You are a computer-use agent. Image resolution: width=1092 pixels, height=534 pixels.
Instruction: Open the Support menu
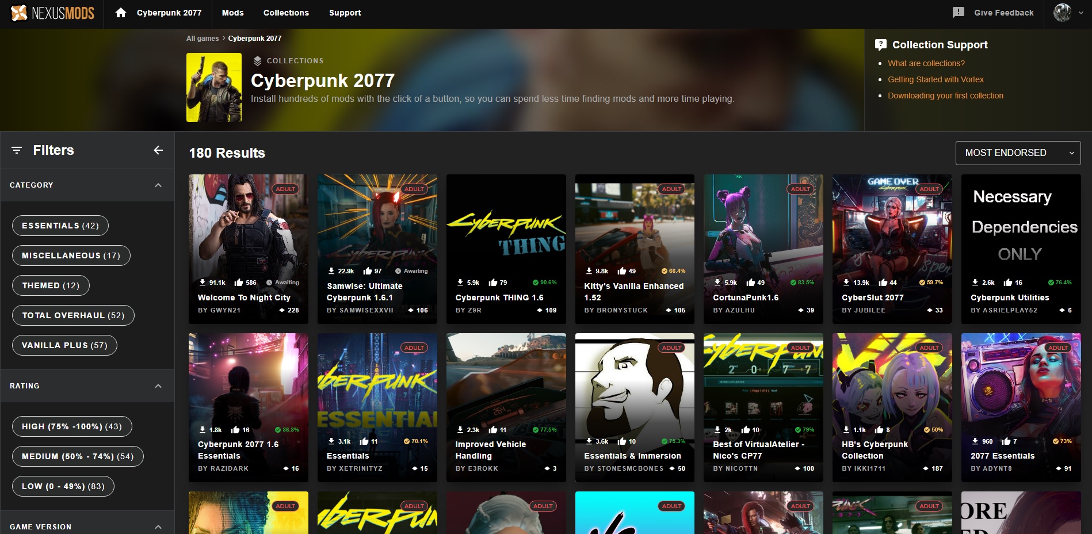(x=345, y=13)
